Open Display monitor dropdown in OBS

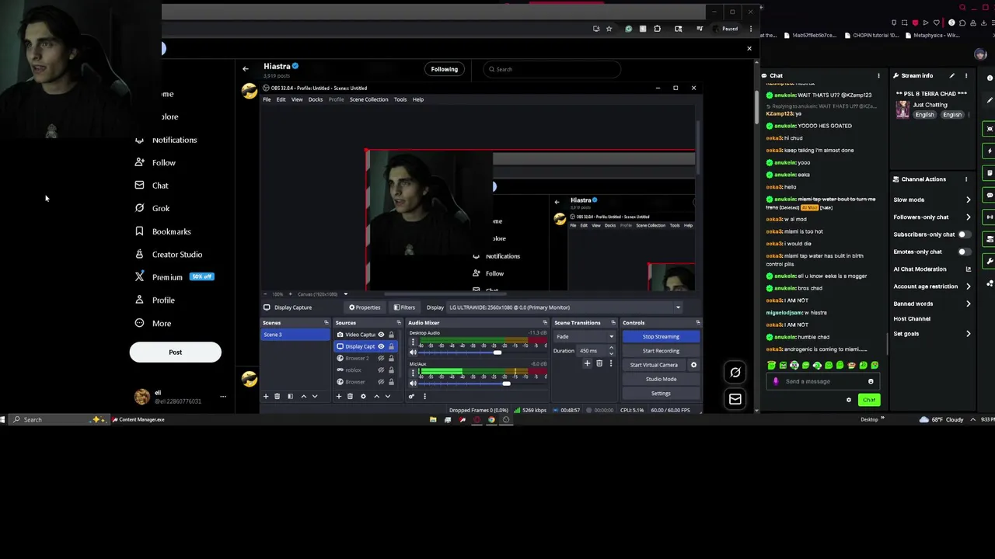pos(564,307)
